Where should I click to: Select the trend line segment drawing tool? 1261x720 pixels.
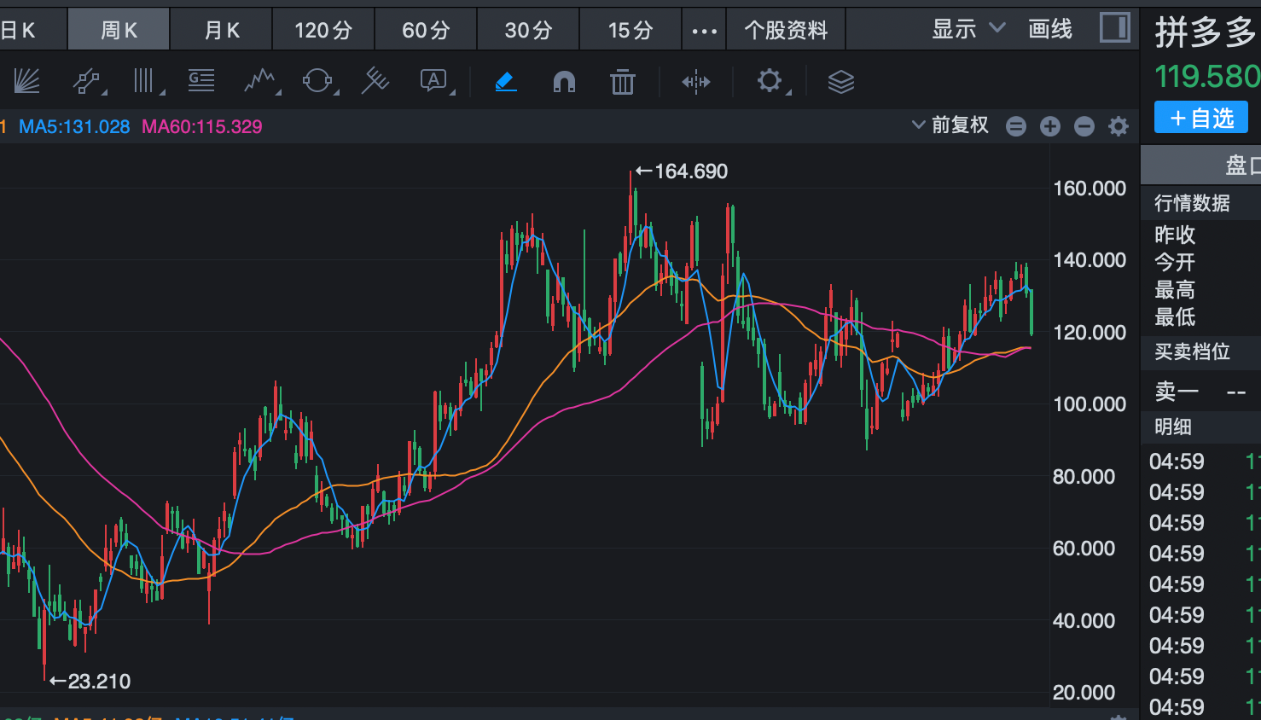tap(86, 82)
